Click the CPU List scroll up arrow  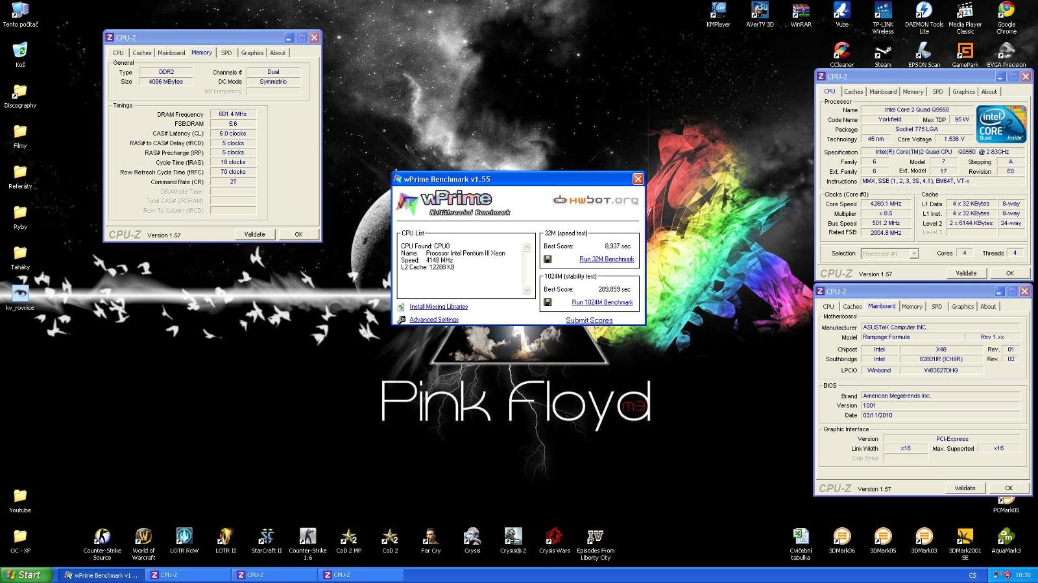pyautogui.click(x=527, y=247)
